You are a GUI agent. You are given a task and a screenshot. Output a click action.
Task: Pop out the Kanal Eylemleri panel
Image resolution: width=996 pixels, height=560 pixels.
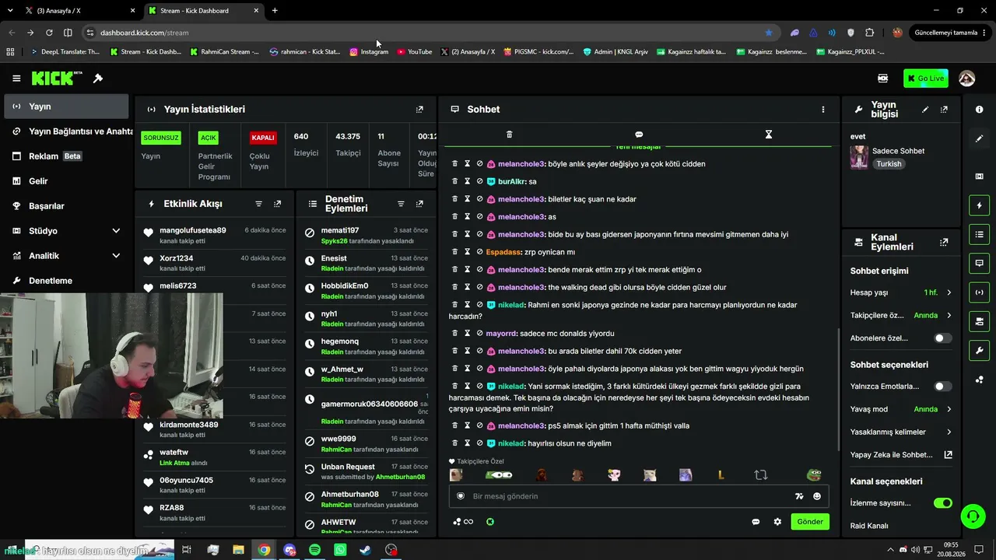coord(944,243)
